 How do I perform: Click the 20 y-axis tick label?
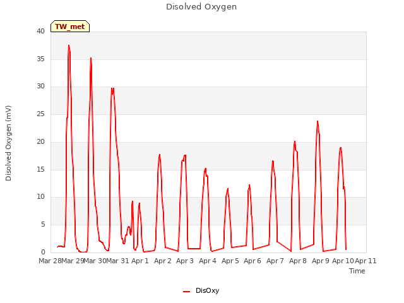coord(40,141)
